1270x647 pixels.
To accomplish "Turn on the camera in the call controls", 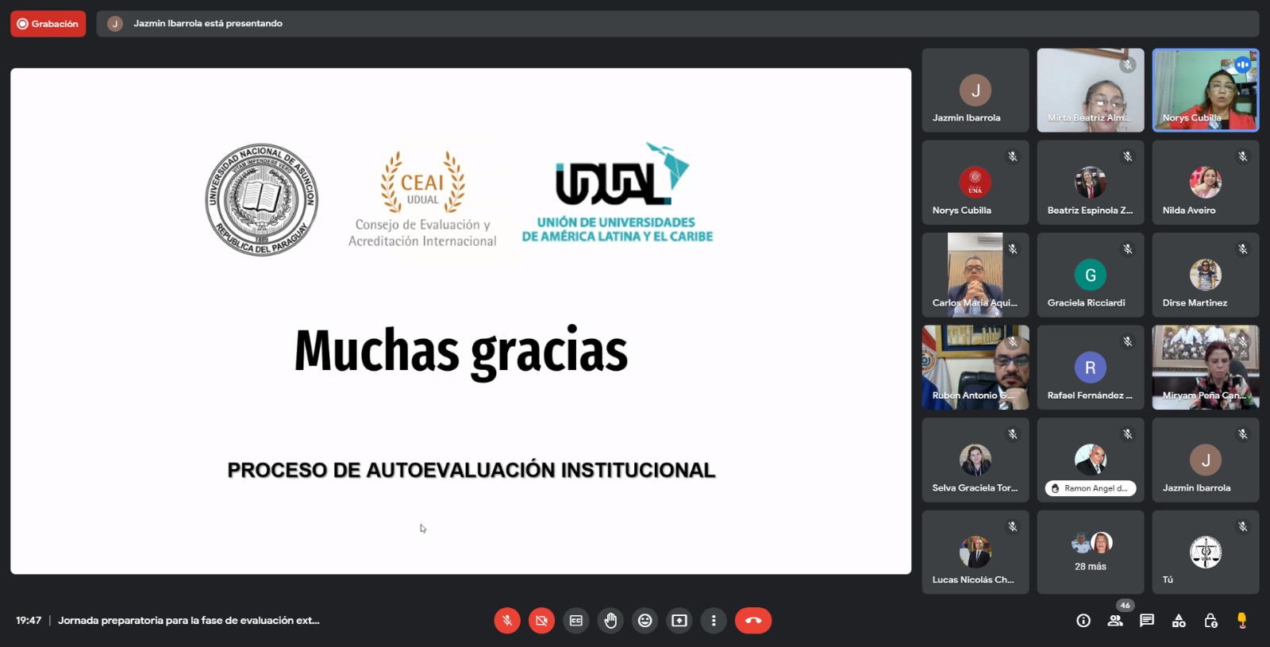I will point(541,621).
